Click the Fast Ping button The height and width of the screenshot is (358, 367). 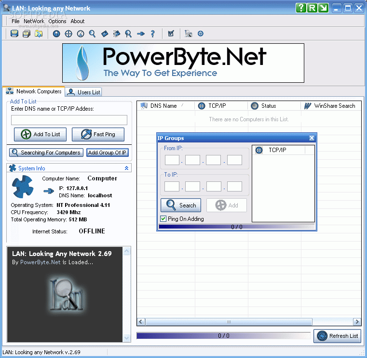point(98,134)
